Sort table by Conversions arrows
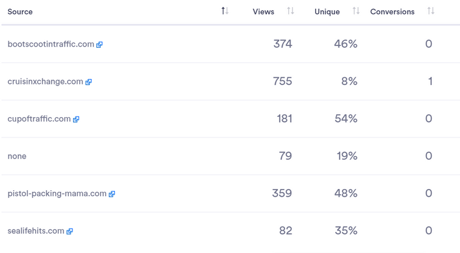460x253 pixels. pos(431,11)
